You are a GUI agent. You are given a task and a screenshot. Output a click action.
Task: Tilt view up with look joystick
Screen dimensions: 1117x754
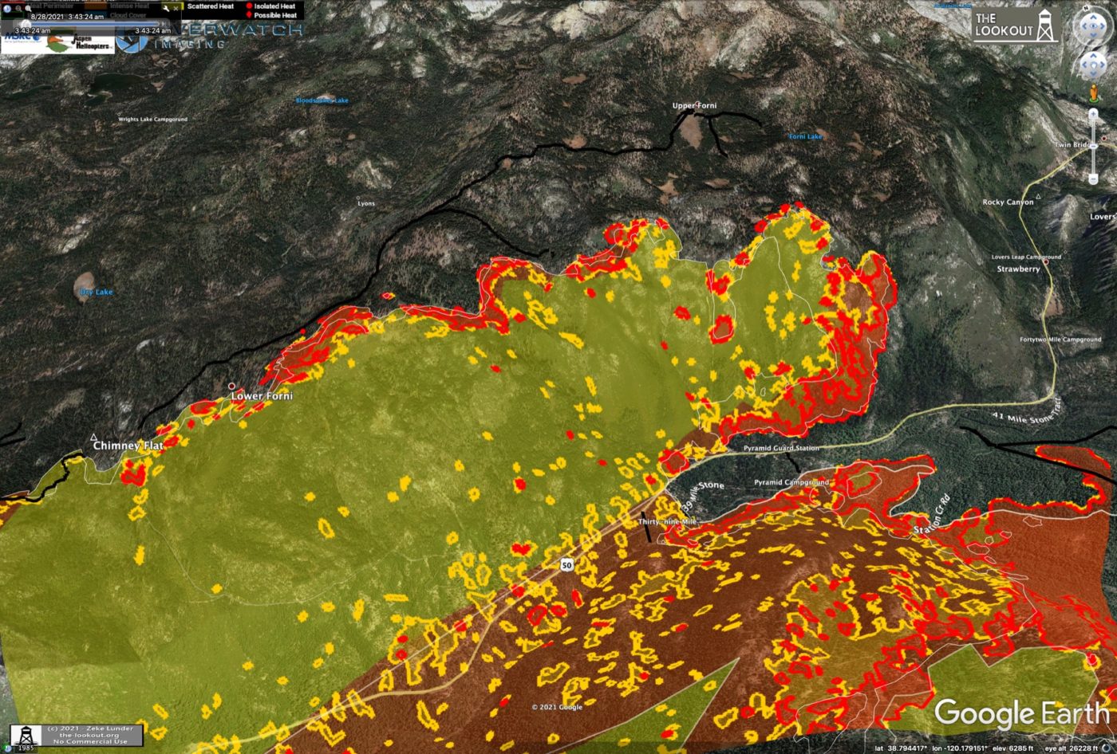click(x=1093, y=17)
